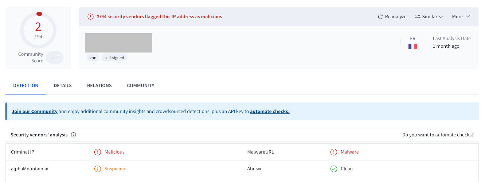Click the orange Suspicious icon for alphaMountain.ai
485x182 pixels.
(98, 169)
